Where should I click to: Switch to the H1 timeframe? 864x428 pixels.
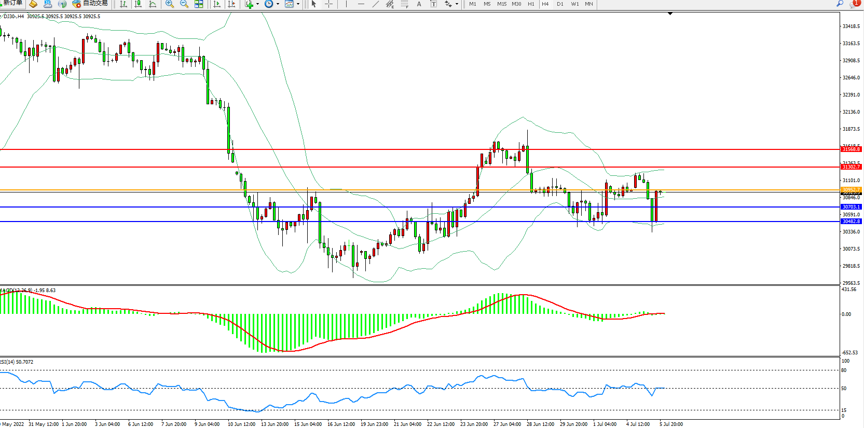(531, 4)
